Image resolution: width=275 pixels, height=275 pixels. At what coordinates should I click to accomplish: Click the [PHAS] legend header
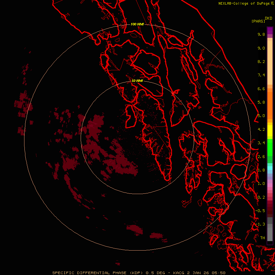pos(258,21)
